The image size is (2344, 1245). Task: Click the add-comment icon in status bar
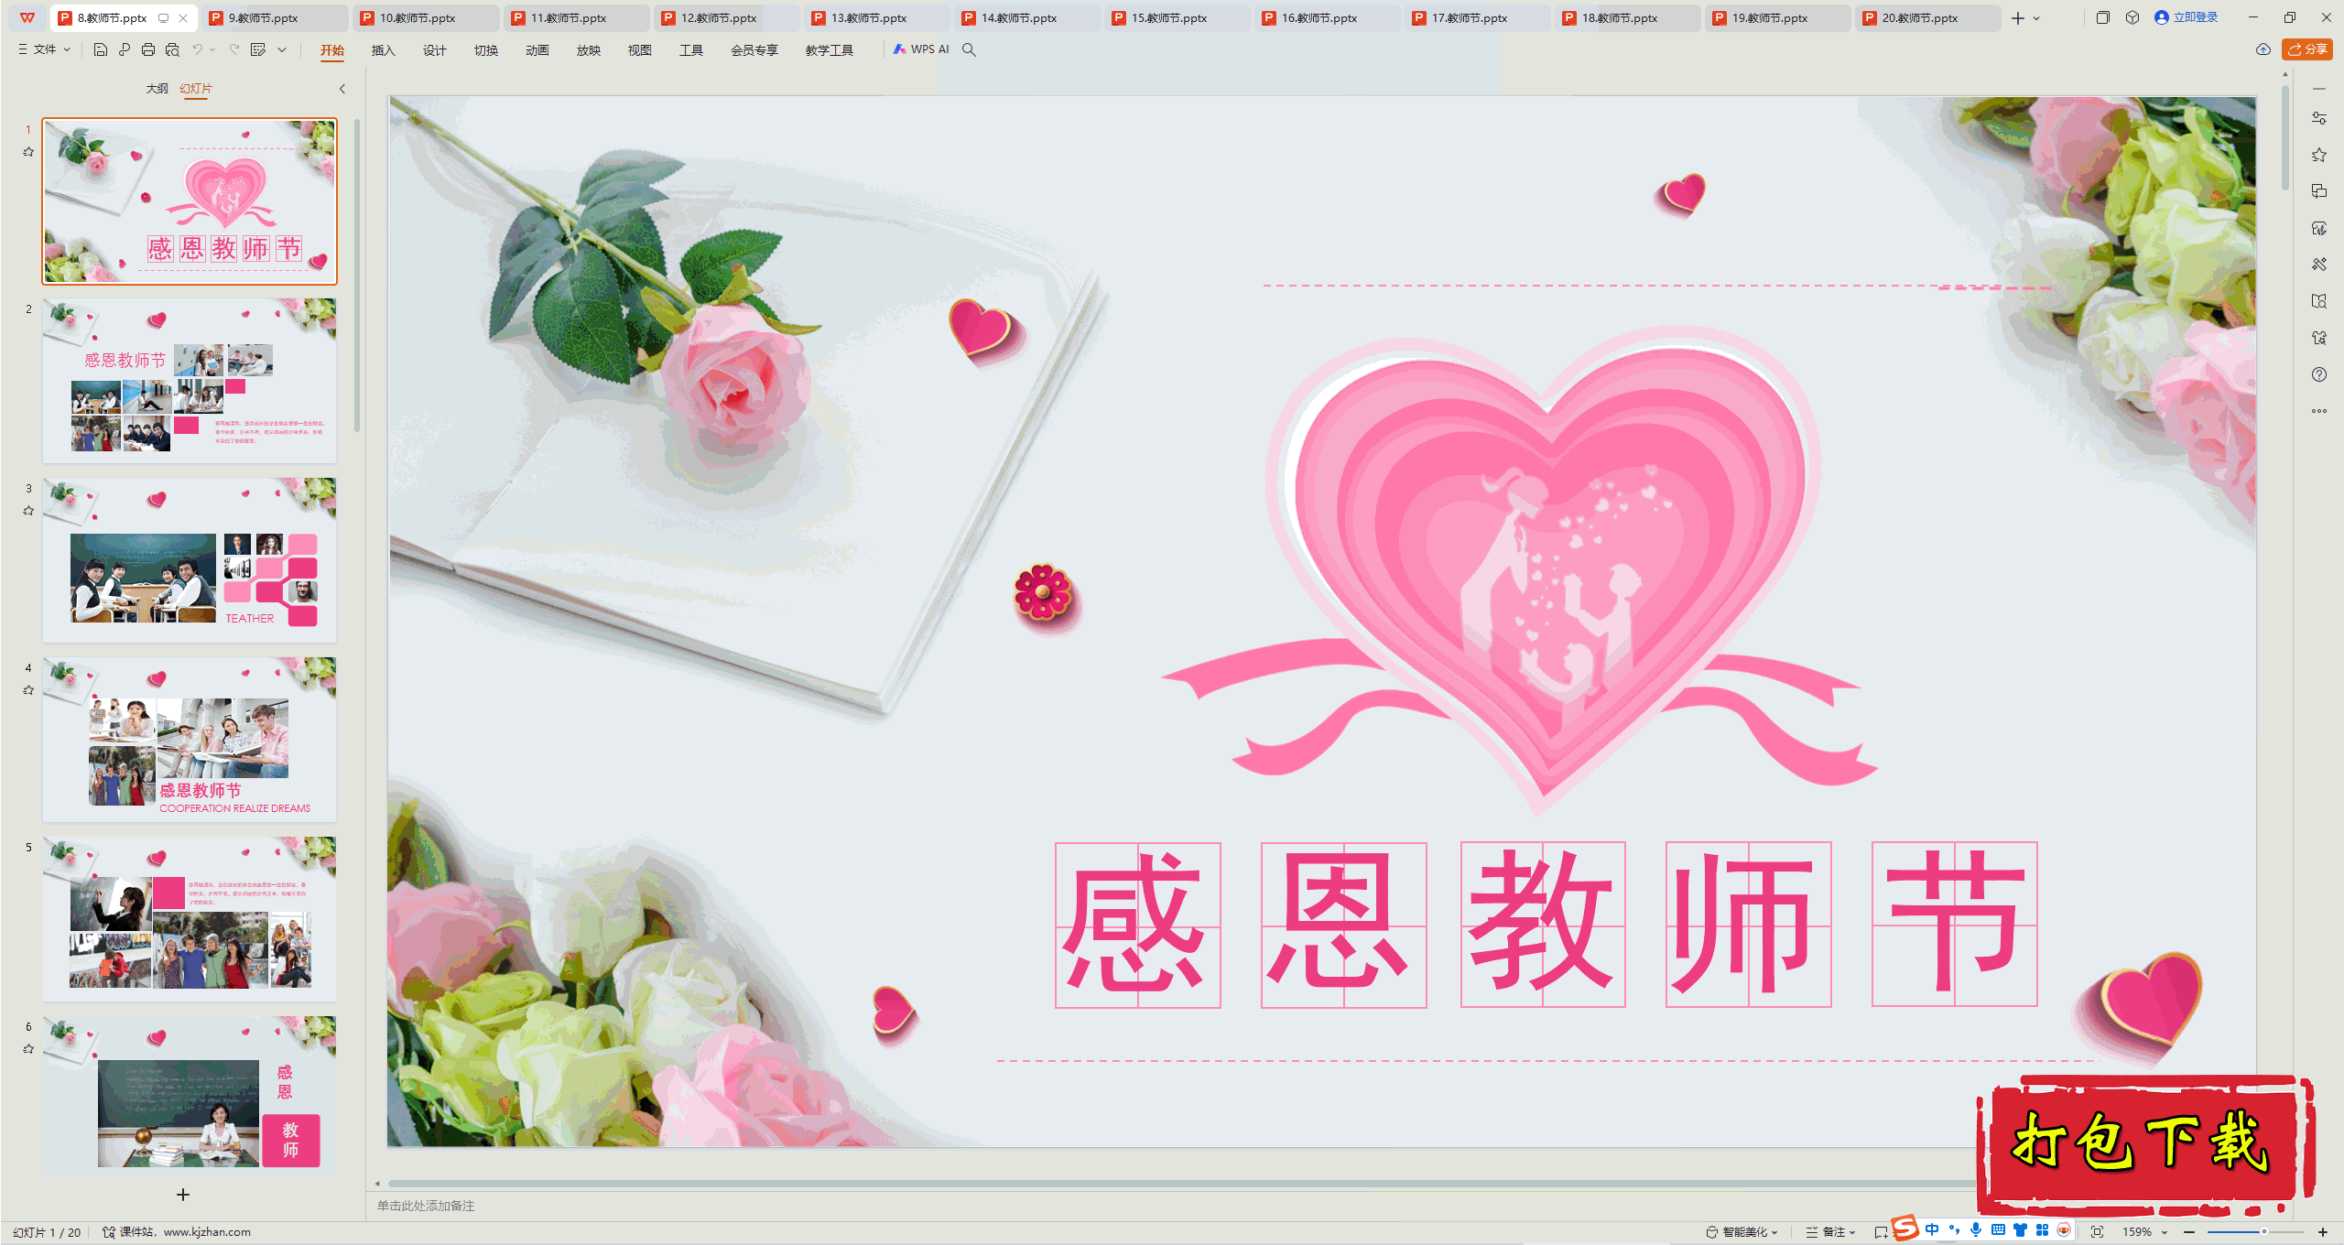(x=1881, y=1232)
